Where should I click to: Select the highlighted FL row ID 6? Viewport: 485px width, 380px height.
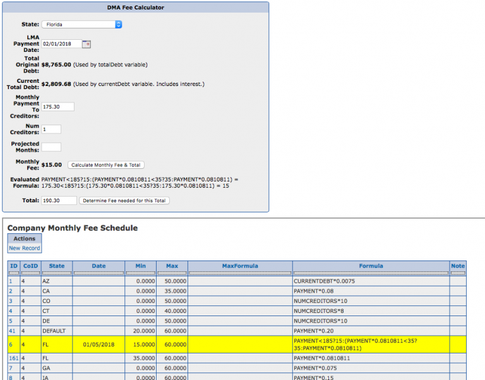(11, 344)
